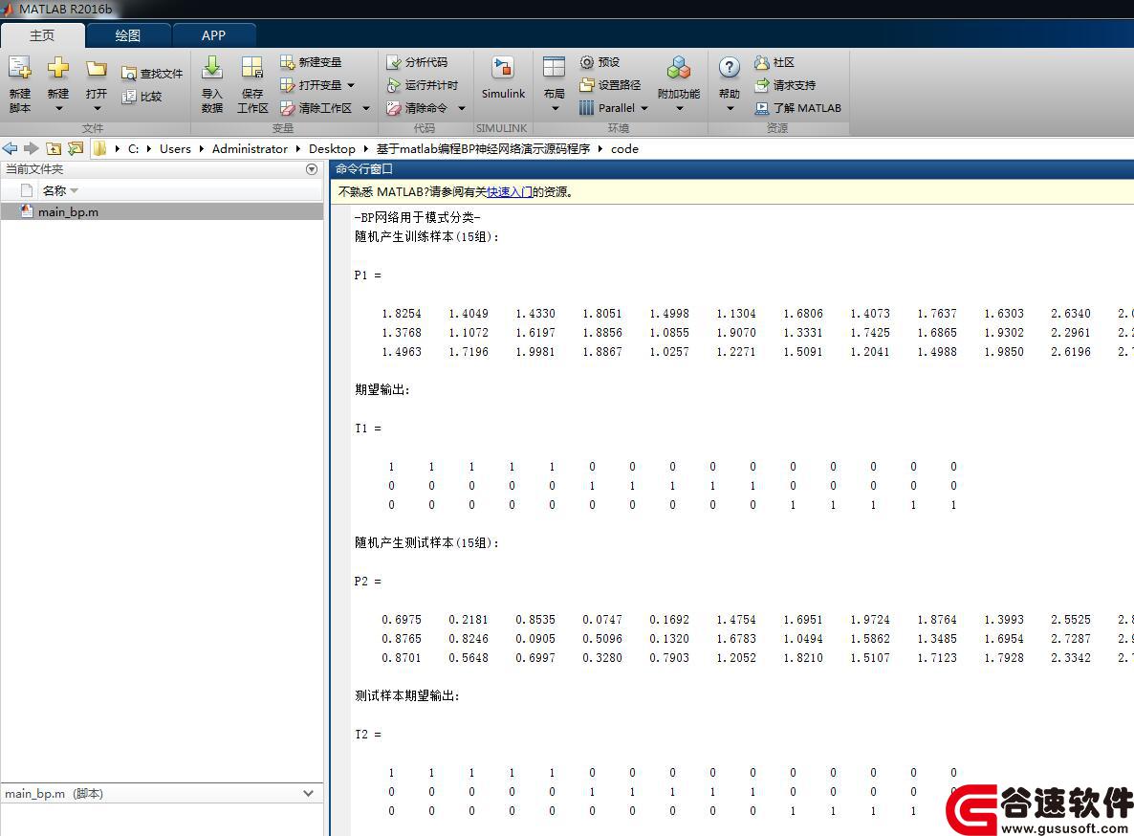This screenshot has width=1134, height=836.
Task: Switch to APP tab
Action: (x=213, y=35)
